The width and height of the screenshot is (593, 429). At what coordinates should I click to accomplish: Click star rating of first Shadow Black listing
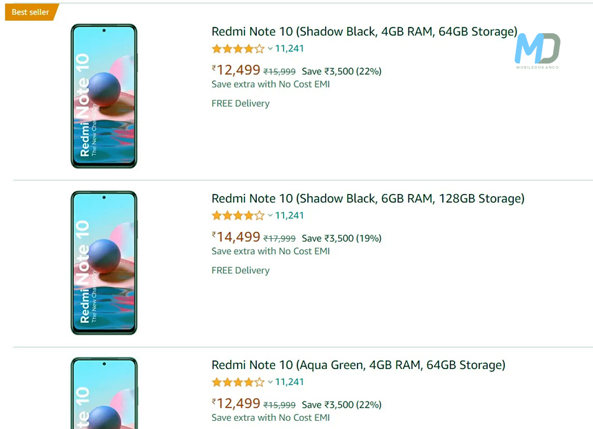pyautogui.click(x=238, y=49)
